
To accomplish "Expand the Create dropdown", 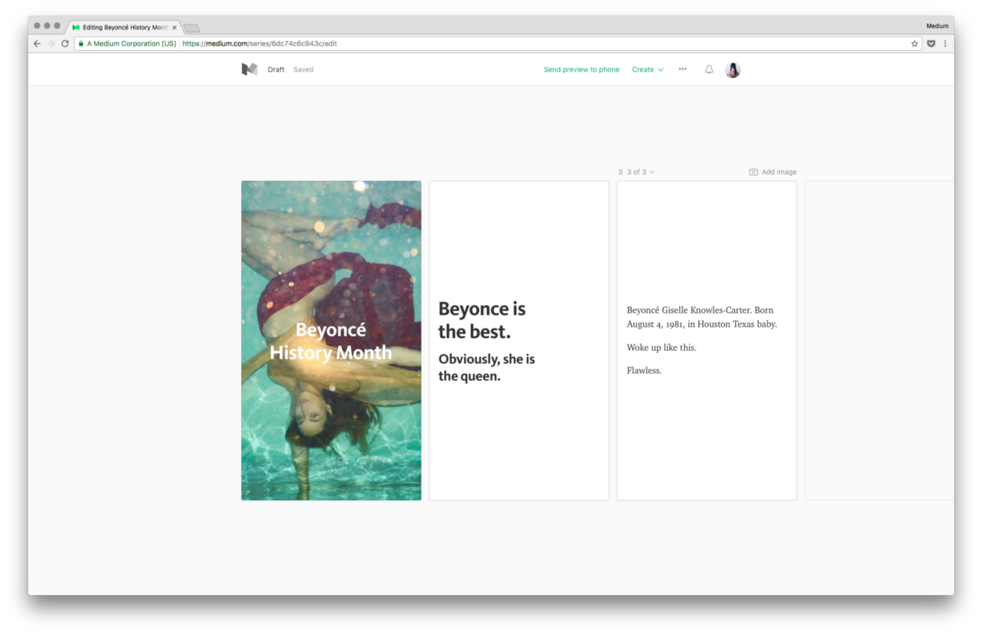I will (x=647, y=70).
